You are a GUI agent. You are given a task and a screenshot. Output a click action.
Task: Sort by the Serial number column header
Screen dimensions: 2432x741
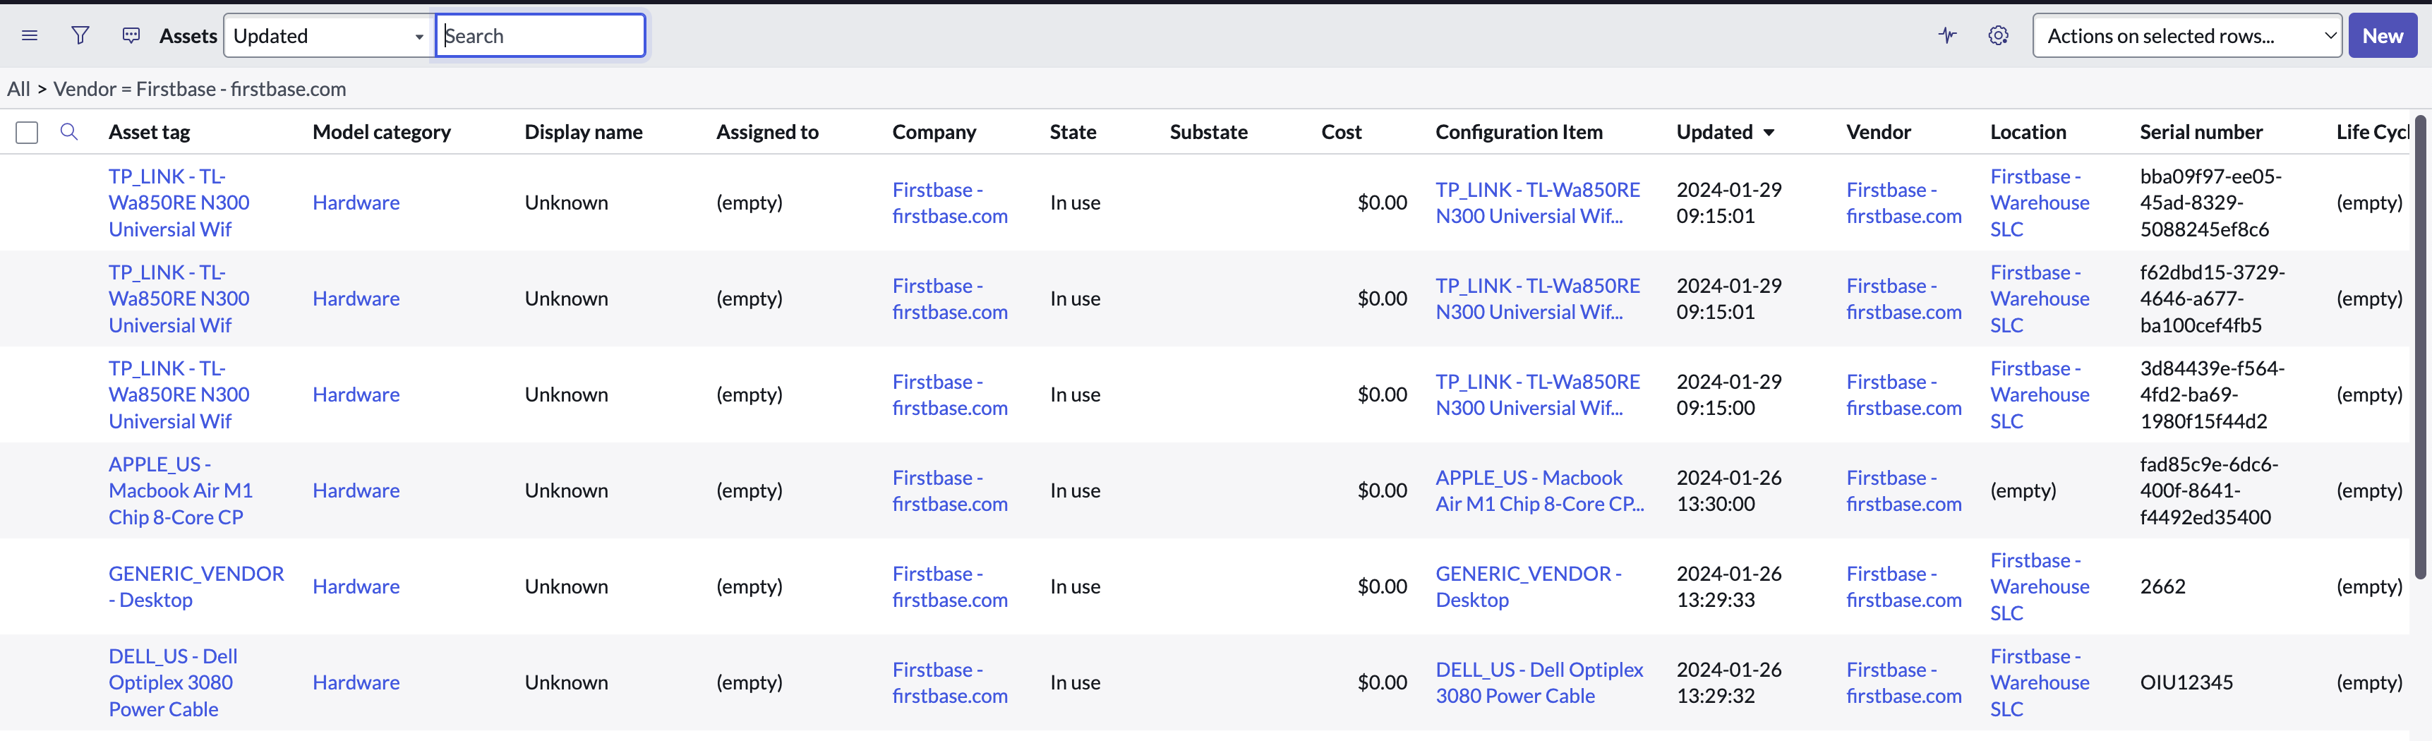click(x=2201, y=132)
